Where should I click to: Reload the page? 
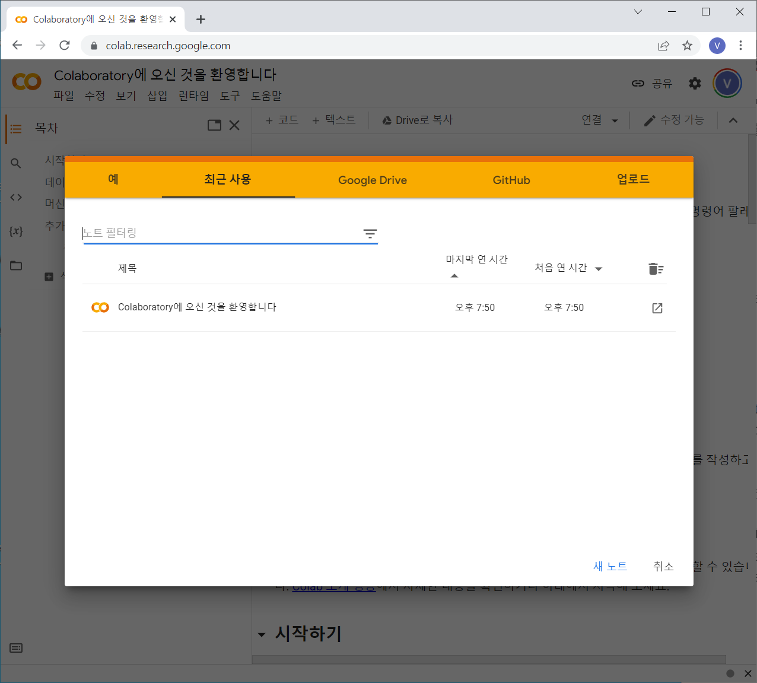(x=65, y=46)
